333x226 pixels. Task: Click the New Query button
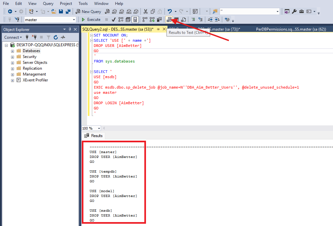pos(89,11)
